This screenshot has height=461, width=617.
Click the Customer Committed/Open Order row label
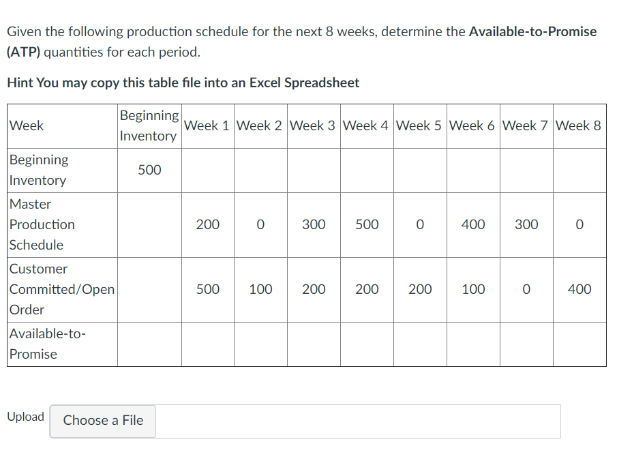click(x=61, y=288)
